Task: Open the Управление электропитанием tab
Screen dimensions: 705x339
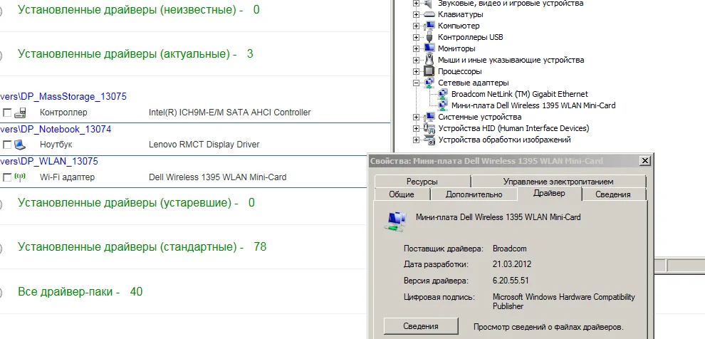Action: pyautogui.click(x=558, y=182)
